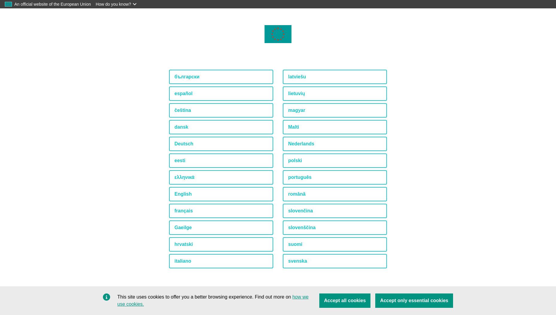Select español language
This screenshot has width=556, height=315.
pos(221,94)
